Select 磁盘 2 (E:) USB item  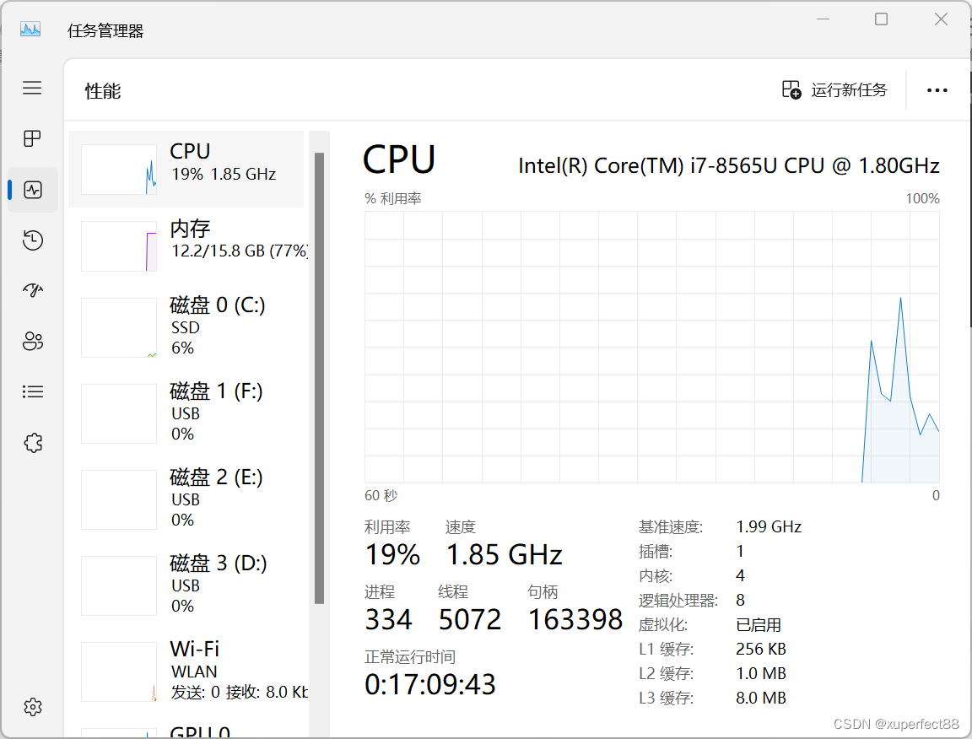click(186, 499)
